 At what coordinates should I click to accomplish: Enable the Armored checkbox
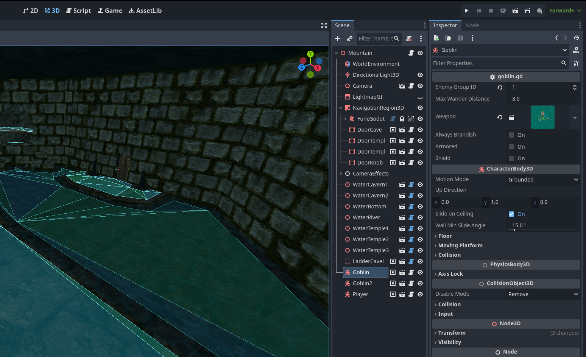coord(511,147)
